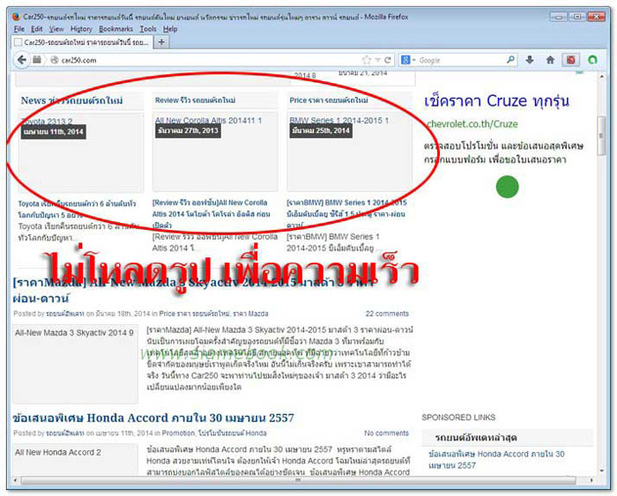Click the horizontal scrollbar left arrow
Image resolution: width=617 pixels, height=496 pixels.
point(15,480)
